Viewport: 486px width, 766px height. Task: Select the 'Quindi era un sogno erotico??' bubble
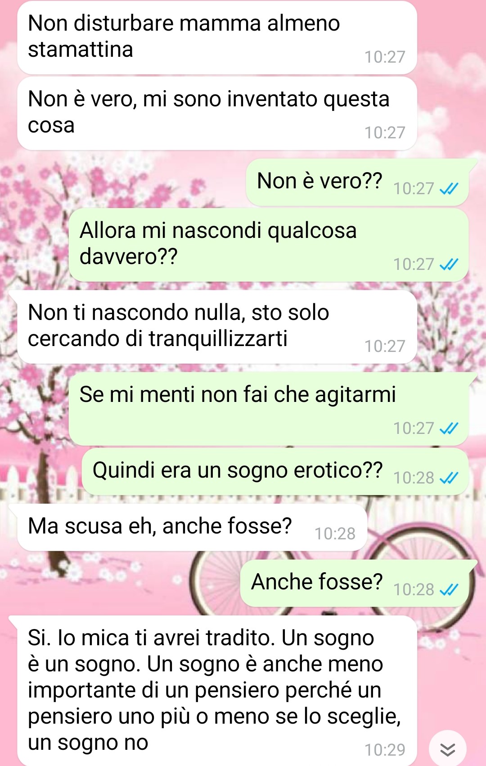click(x=275, y=472)
